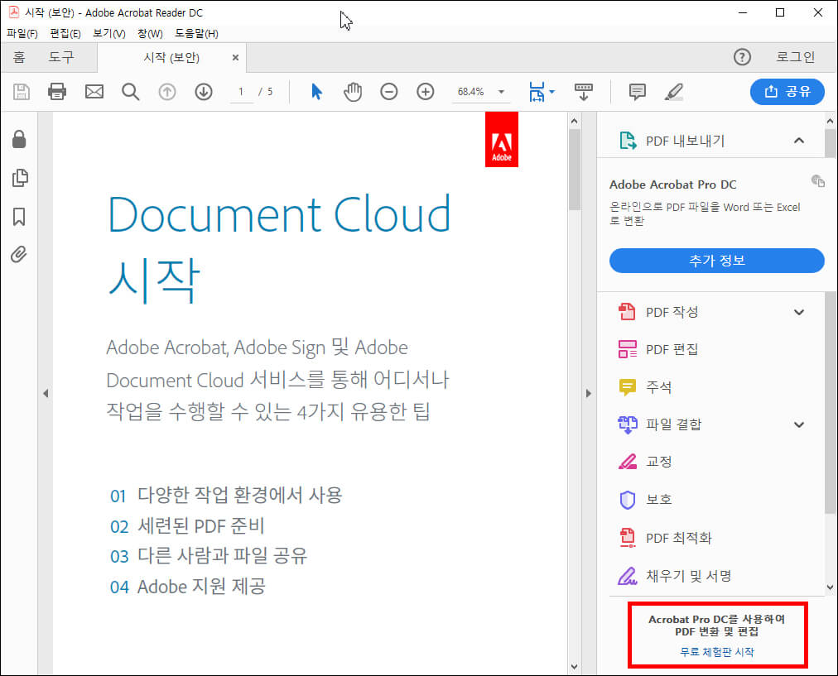Open the 파일(F) menu
The image size is (838, 676).
[22, 34]
